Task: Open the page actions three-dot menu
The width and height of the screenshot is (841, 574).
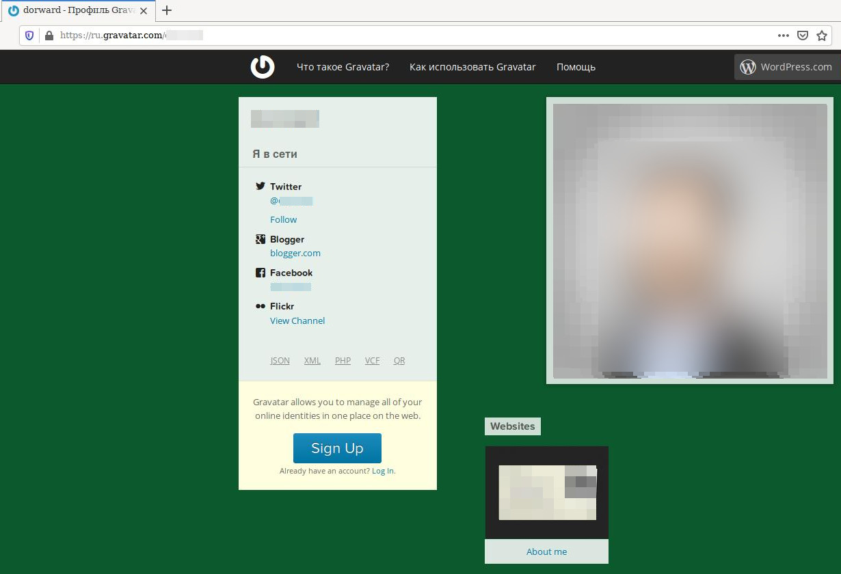Action: (x=784, y=36)
